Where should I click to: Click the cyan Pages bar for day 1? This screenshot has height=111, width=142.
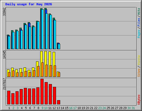[9, 42]
